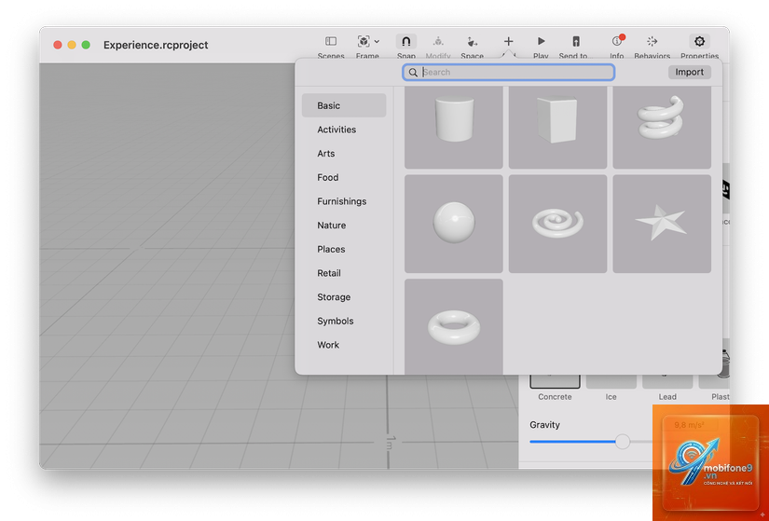The image size is (769, 521).
Task: Click the Space toolbar icon
Action: [x=472, y=41]
